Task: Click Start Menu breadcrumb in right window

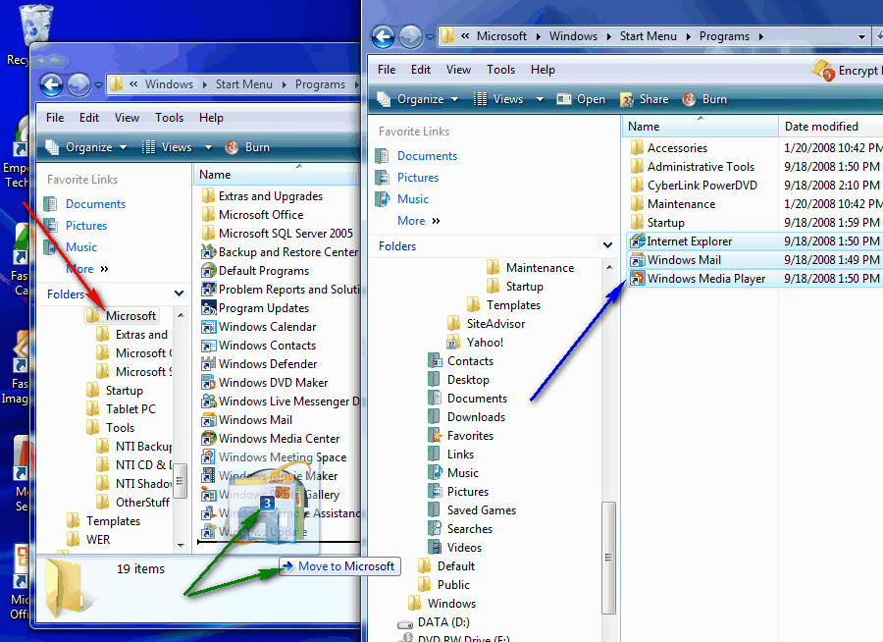Action: point(649,36)
